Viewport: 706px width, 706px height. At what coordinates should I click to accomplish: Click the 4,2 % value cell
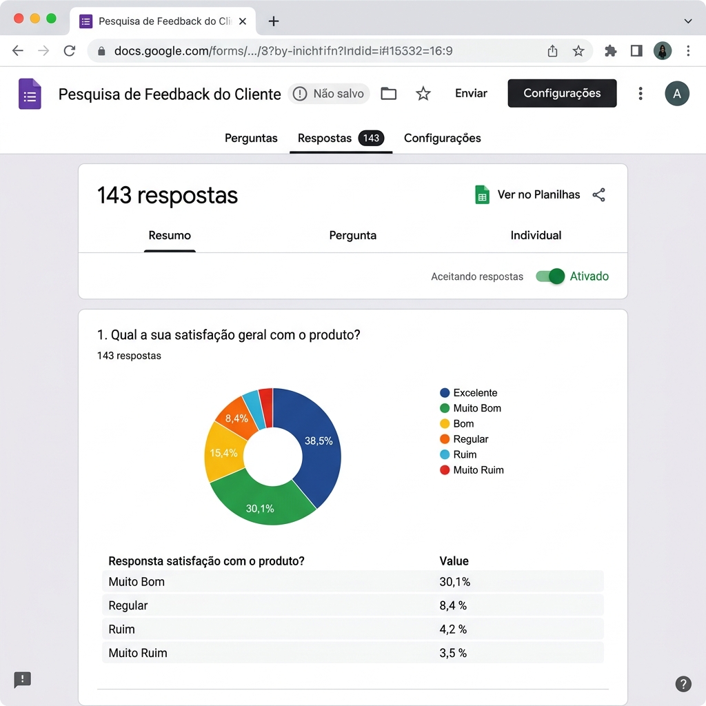click(x=453, y=629)
